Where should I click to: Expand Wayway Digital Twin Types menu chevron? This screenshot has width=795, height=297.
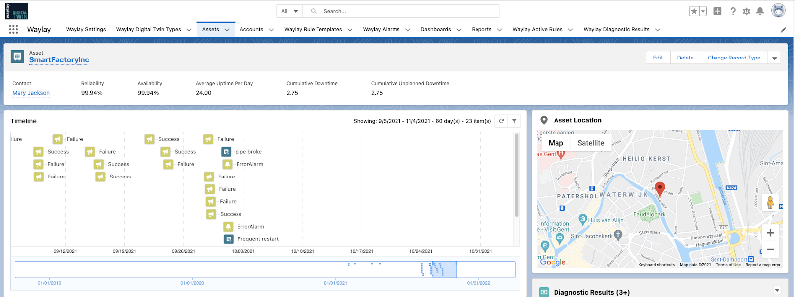click(x=189, y=30)
